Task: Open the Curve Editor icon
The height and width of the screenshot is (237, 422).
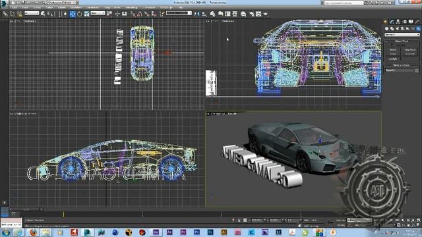Action: pos(227,14)
